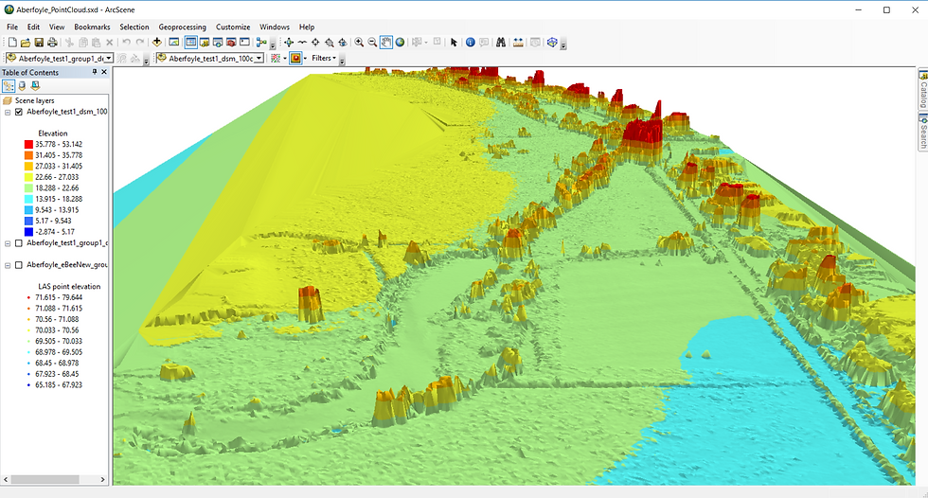Screen dimensions: 928x498
Task: Select the black arrow Select Elements tool
Action: (454, 42)
